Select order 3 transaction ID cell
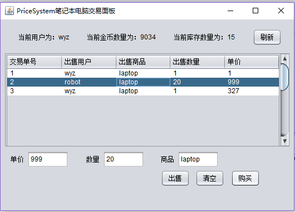This screenshot has width=295, height=212. click(x=35, y=91)
